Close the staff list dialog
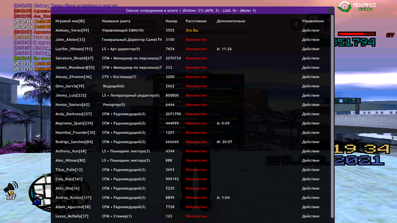397x223 pixels. coord(331,11)
